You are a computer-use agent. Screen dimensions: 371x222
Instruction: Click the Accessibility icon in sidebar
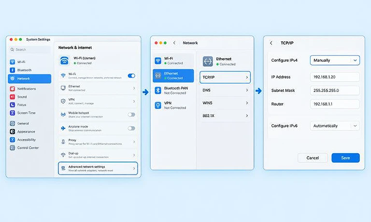tap(12, 140)
